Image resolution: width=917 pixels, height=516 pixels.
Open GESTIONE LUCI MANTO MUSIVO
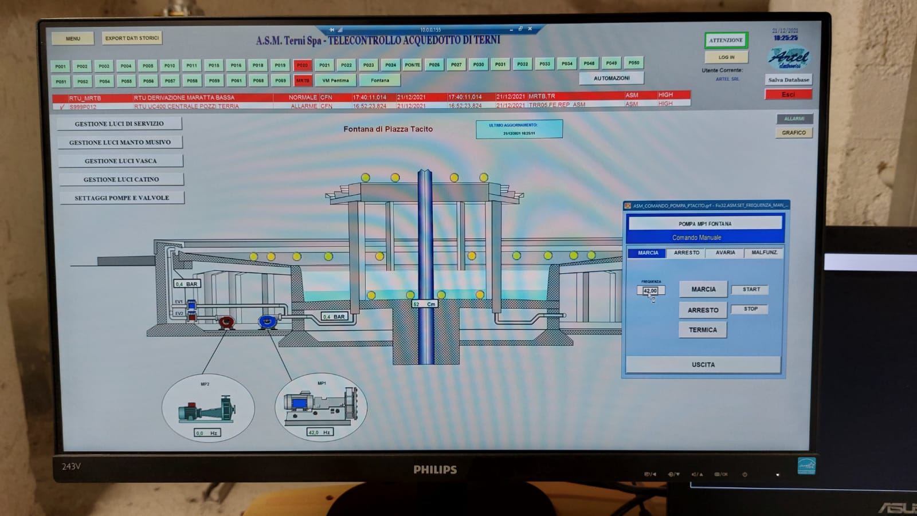coord(120,142)
